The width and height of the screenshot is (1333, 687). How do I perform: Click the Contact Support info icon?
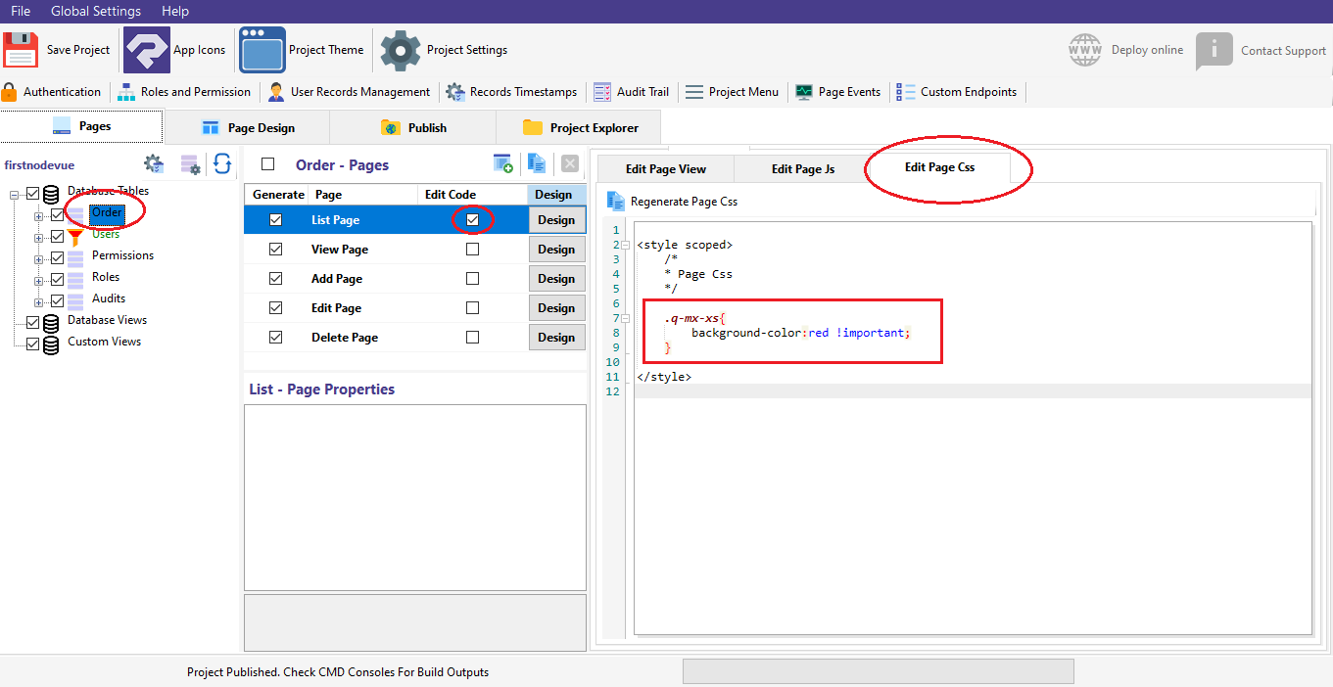click(x=1214, y=50)
